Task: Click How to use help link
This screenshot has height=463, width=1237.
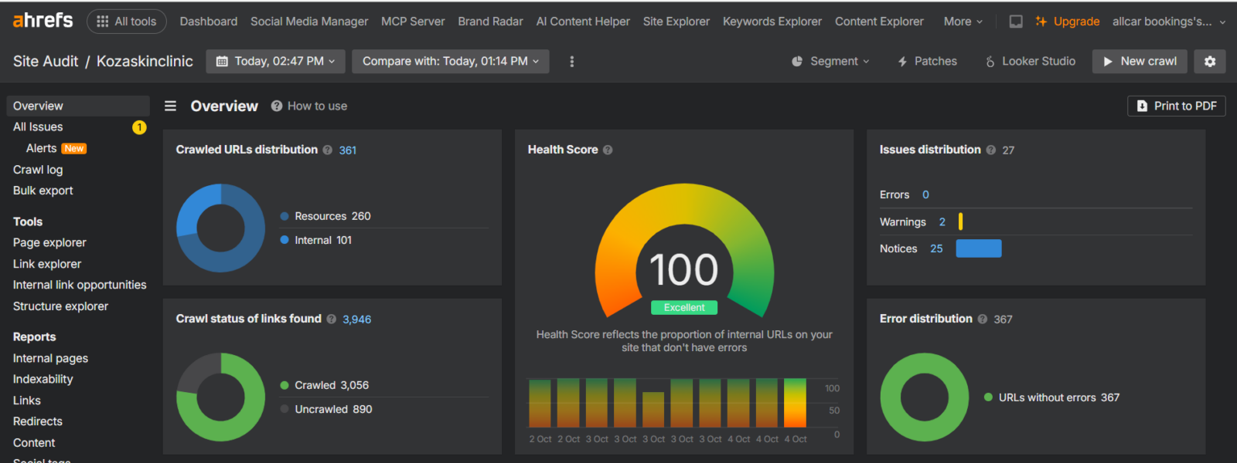Action: coord(309,106)
